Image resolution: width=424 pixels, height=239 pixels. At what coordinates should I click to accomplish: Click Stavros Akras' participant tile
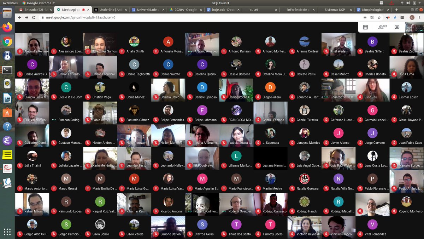click(x=202, y=227)
